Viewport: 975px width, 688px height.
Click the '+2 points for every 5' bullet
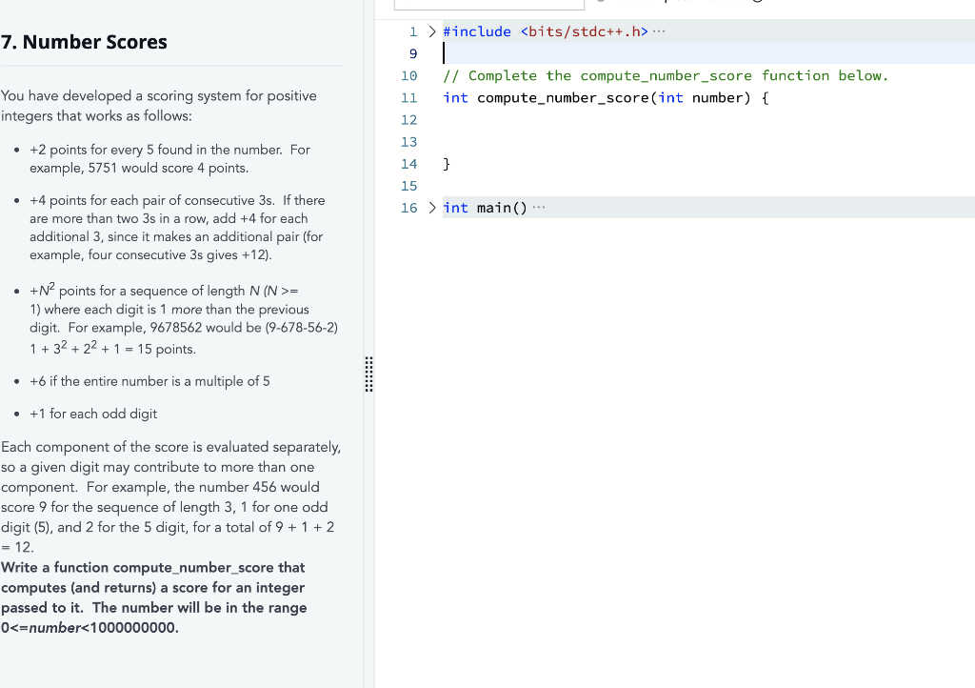tap(169, 158)
